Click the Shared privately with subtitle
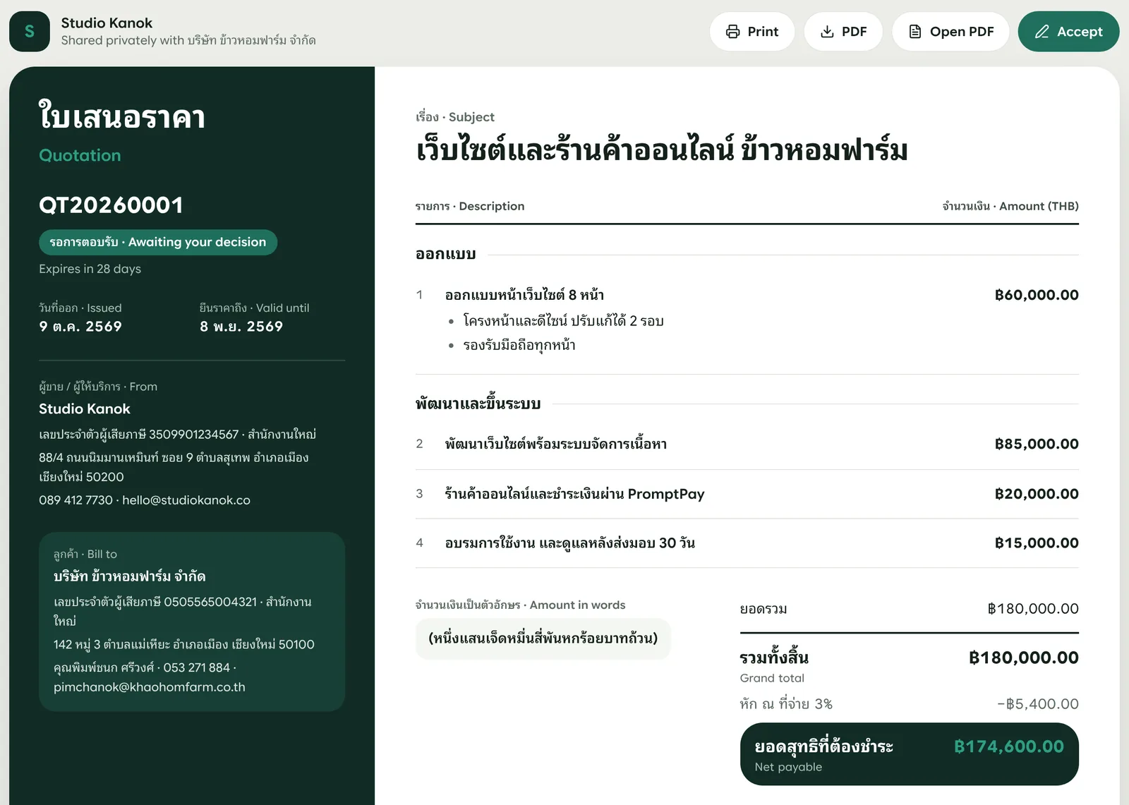The height and width of the screenshot is (805, 1129). pos(188,40)
